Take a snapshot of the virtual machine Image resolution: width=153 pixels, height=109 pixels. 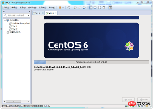pyautogui.click(x=75, y=7)
